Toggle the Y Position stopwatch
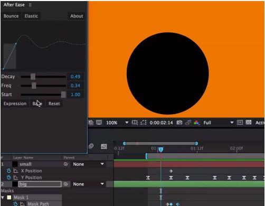The width and height of the screenshot is (265, 206). tap(8, 177)
